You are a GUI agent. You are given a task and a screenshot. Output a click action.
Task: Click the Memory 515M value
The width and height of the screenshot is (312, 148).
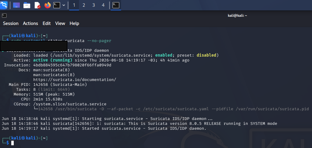coord(38,94)
